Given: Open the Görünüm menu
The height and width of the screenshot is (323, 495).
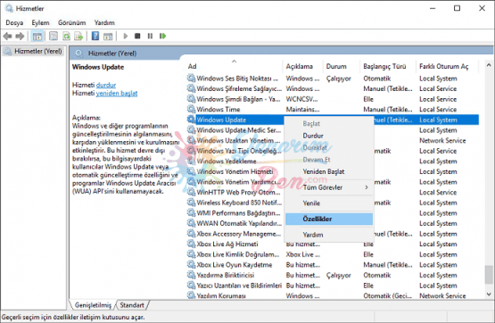Looking at the screenshot, I should (71, 22).
